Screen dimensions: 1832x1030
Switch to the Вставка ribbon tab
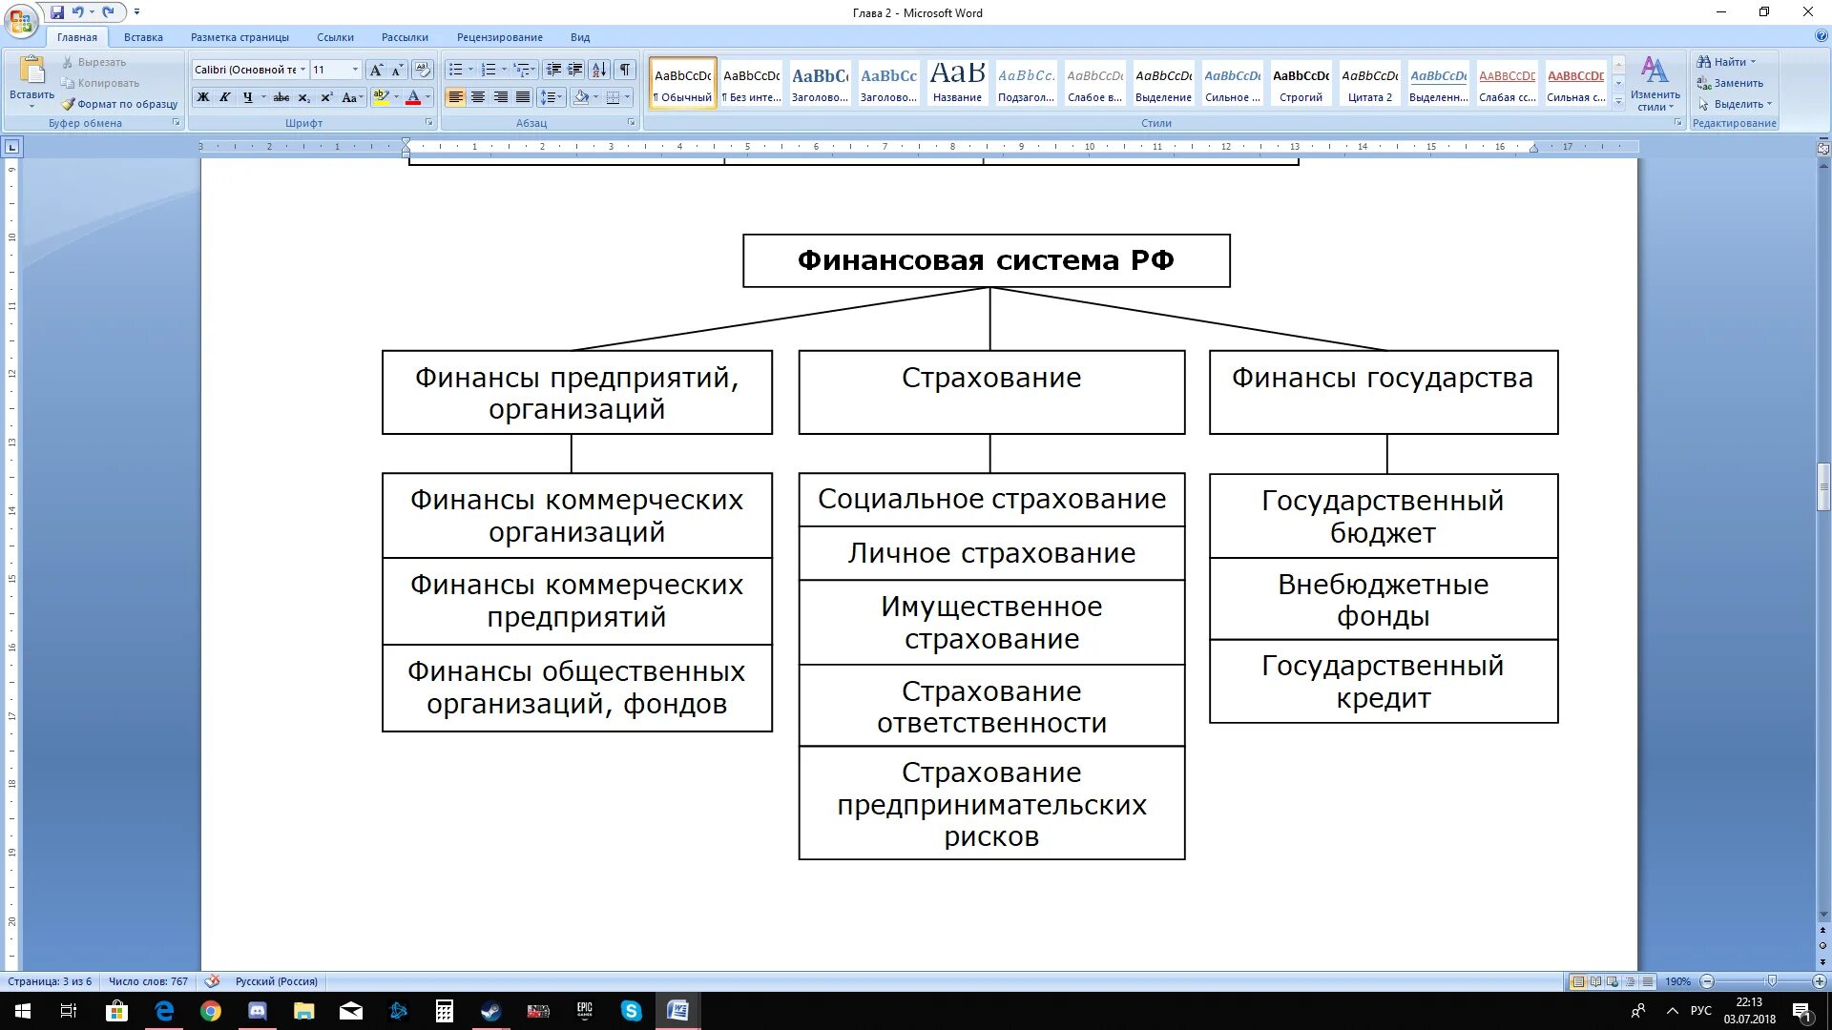(x=143, y=37)
